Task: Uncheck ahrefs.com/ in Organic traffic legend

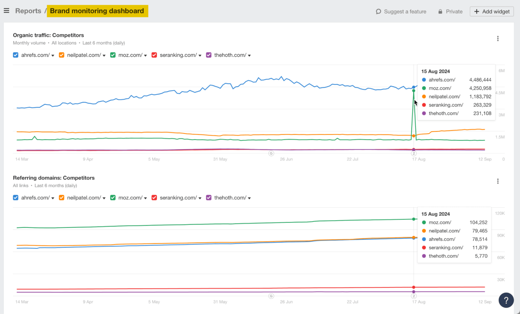Action: tap(16, 55)
